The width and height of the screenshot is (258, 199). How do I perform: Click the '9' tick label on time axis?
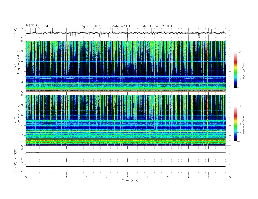tap(208, 177)
